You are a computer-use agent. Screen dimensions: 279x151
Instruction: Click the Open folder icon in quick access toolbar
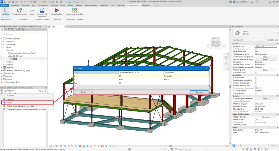(x=9, y=2)
